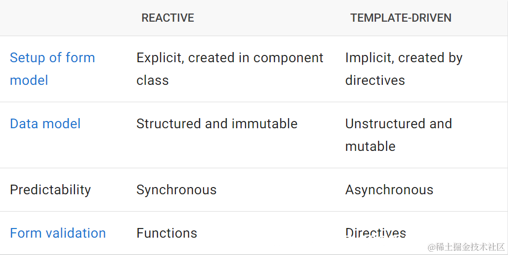Click the word 'class' under Explicit
Image resolution: width=508 pixels, height=255 pixels.
tap(152, 81)
